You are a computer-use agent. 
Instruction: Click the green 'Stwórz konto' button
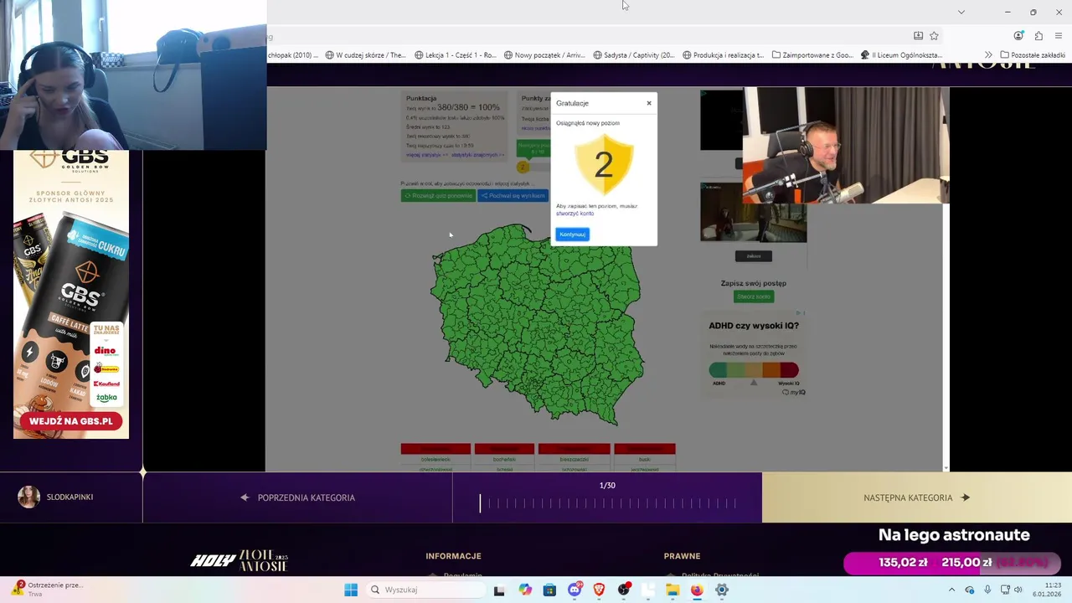tap(753, 296)
